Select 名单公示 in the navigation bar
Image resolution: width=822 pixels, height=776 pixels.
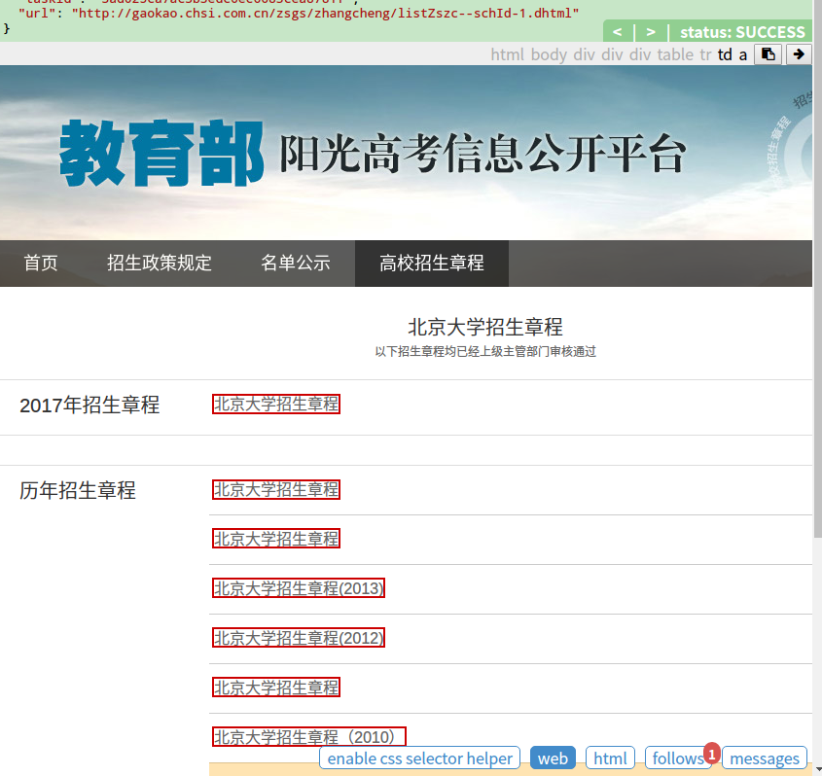point(296,264)
